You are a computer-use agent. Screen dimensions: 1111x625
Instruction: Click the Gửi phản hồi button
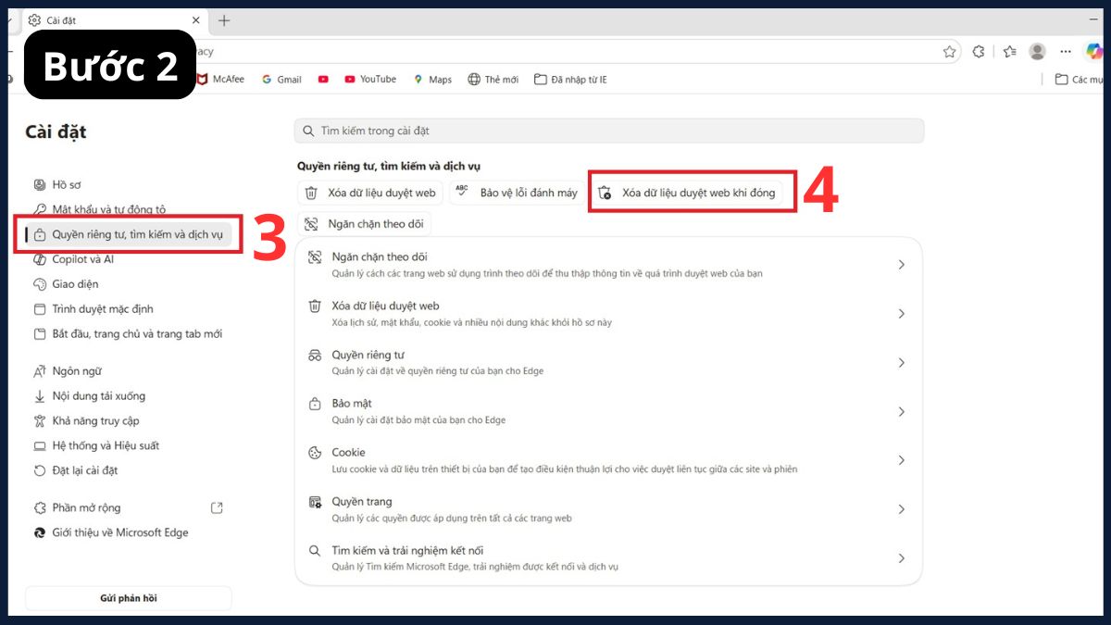(128, 598)
